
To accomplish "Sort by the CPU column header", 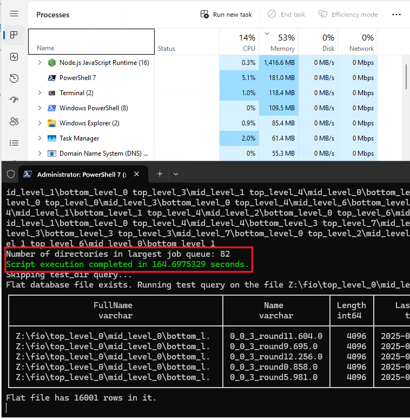I will pos(239,42).
